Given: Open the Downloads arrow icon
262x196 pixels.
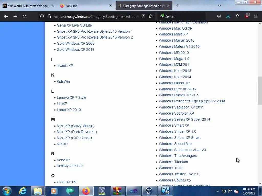Looking at the screenshot, I should pyautogui.click(x=228, y=16).
